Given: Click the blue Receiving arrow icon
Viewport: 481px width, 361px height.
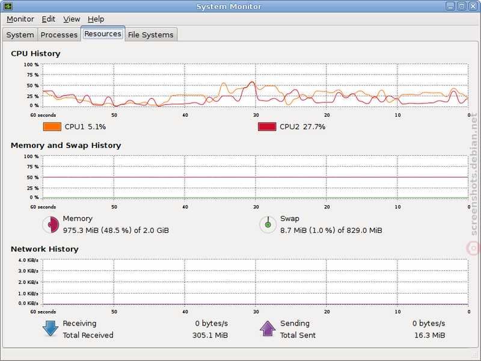Looking at the screenshot, I should [x=51, y=329].
